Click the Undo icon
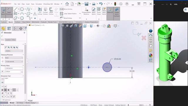The image size is (188, 106). click(x=101, y=4)
